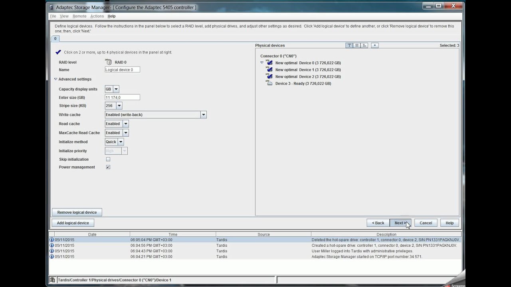The height and width of the screenshot is (287, 511).
Task: Select 'New optimal Device 2' text row
Action: [308, 76]
